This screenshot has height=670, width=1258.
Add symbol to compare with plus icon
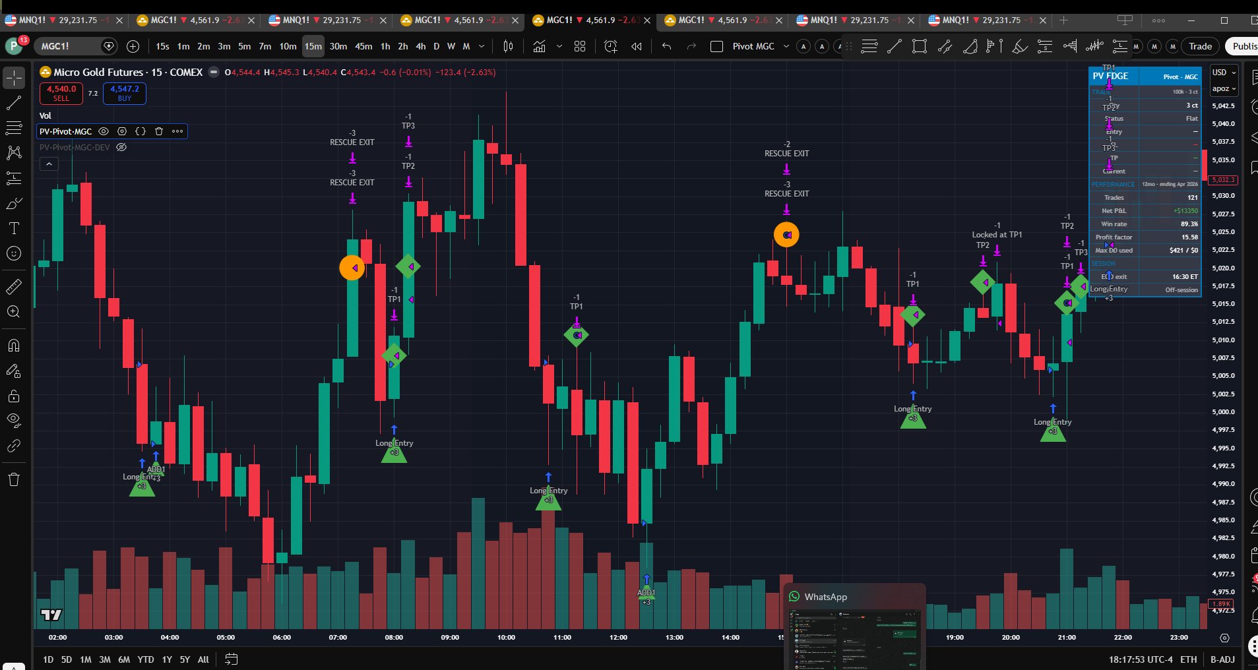click(x=133, y=46)
